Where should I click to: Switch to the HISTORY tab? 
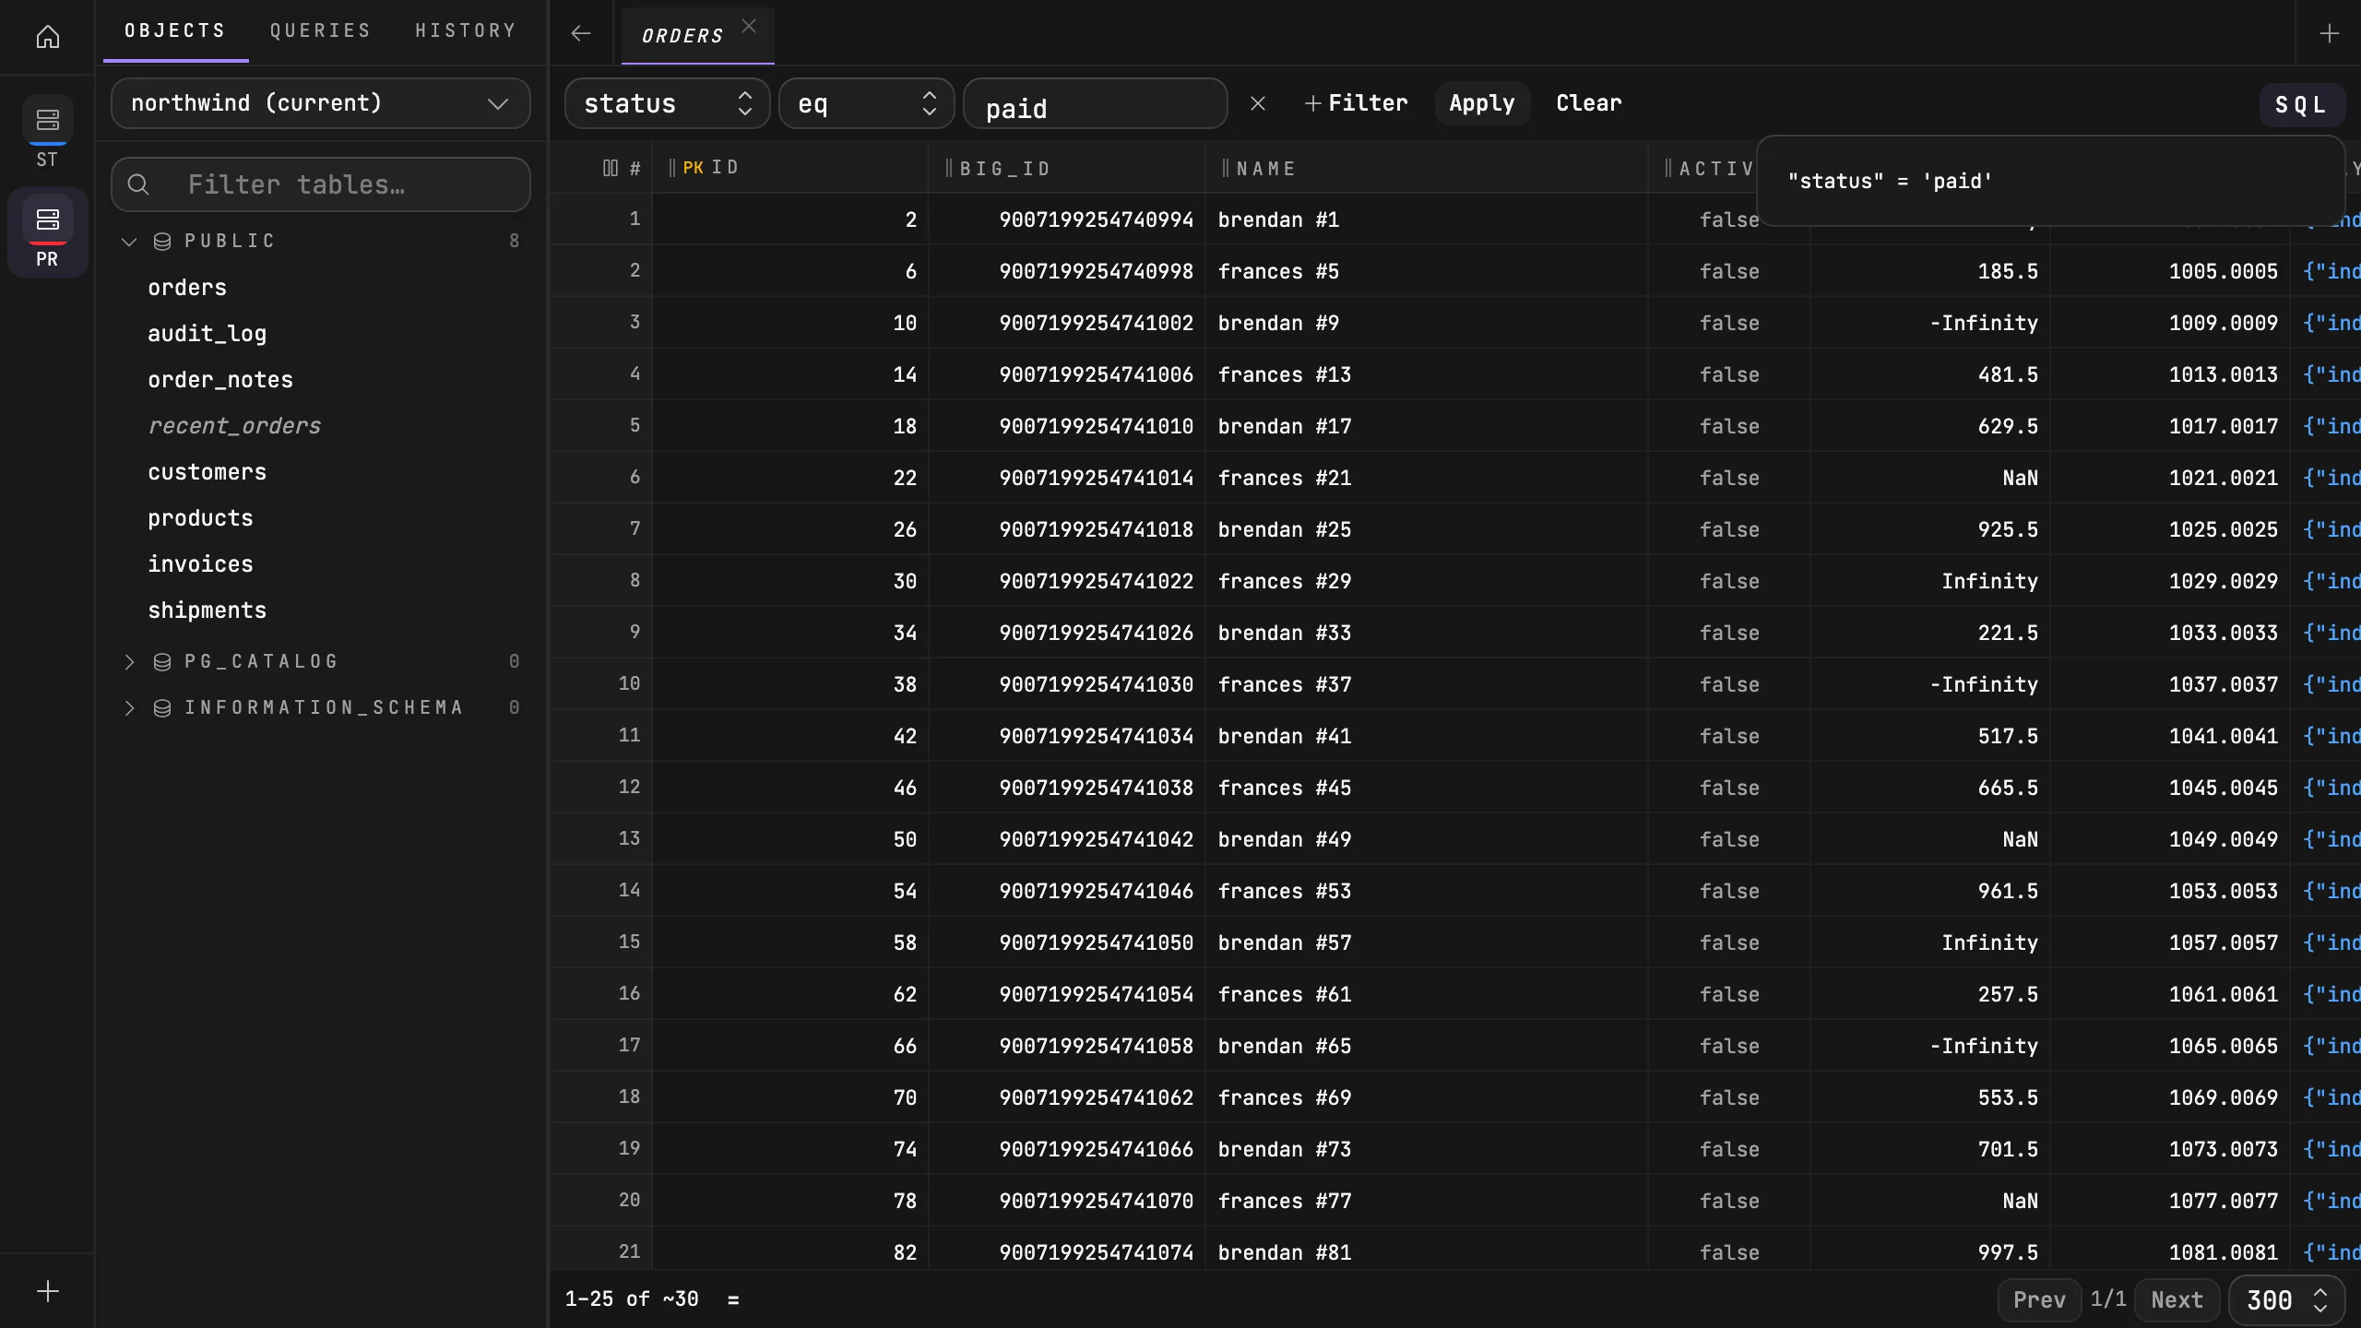[x=466, y=31]
